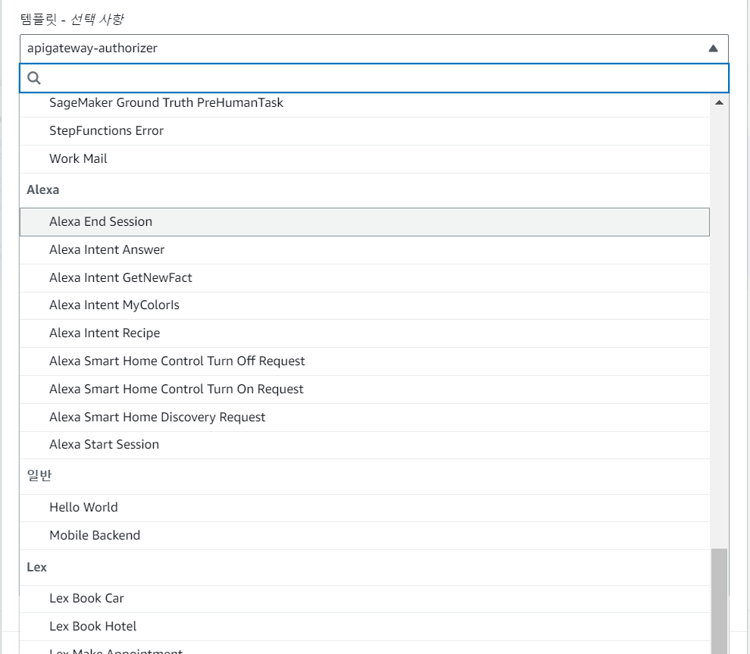Pick the Lex Book Hotel template
The height and width of the screenshot is (654, 750).
coord(364,627)
